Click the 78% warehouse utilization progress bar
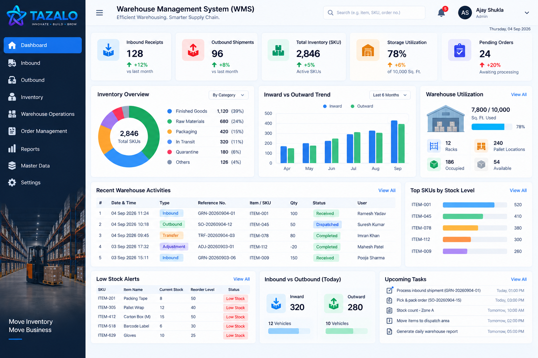This screenshot has height=358, width=538. point(492,127)
